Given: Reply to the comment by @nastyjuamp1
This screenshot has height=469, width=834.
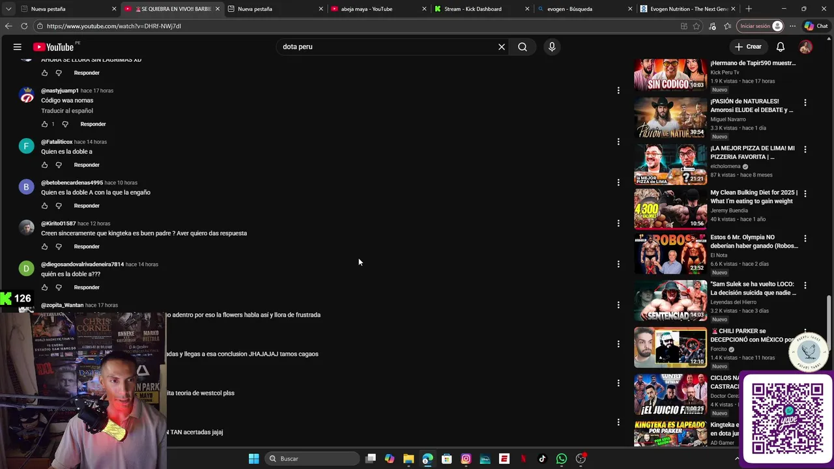Looking at the screenshot, I should (x=93, y=124).
